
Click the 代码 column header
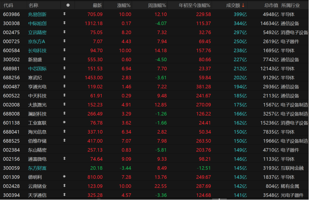[8, 5]
